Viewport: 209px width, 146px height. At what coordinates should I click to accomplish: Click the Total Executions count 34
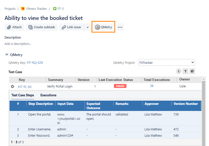(x=152, y=86)
